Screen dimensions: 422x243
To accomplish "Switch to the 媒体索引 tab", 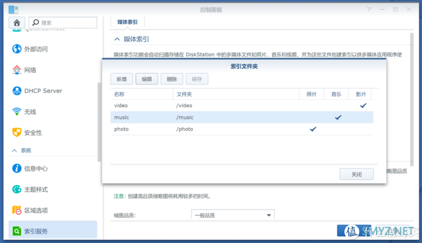I will [127, 22].
